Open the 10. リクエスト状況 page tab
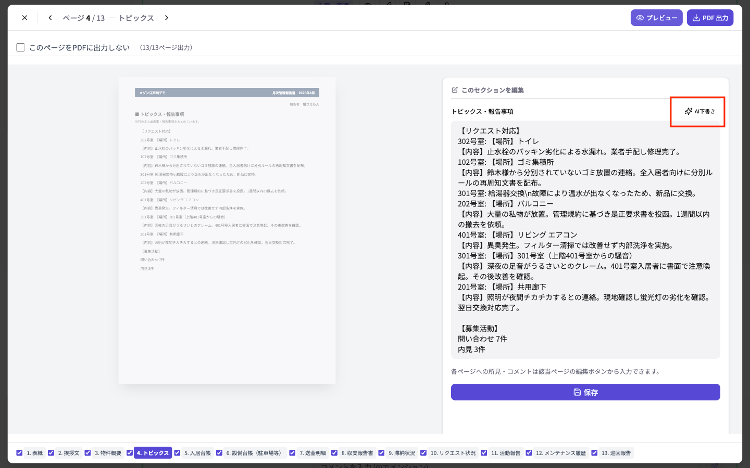Viewport: 750px width, 468px height. [453, 453]
